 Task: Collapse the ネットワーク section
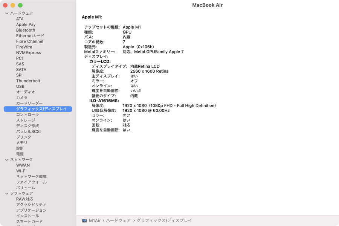pos(7,160)
